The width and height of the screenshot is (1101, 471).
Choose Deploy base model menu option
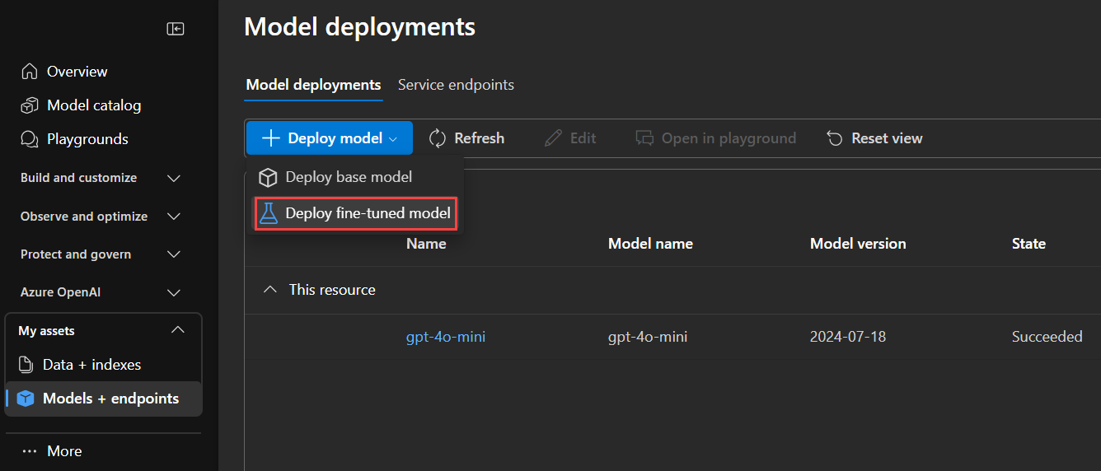click(x=348, y=177)
